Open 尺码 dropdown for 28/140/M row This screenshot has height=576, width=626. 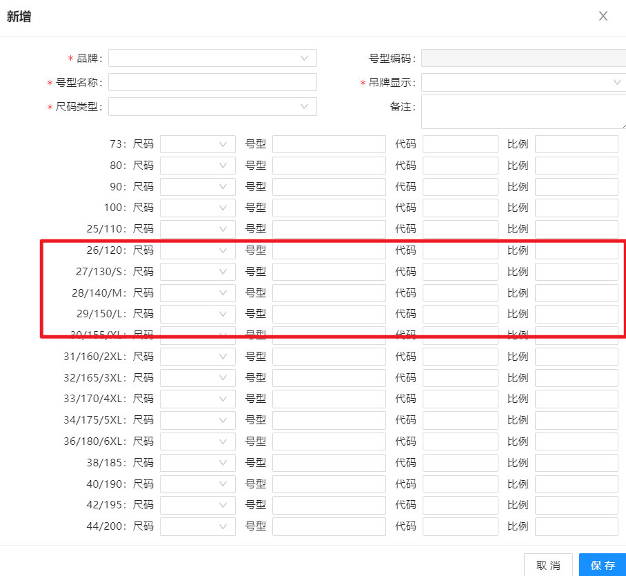pyautogui.click(x=197, y=292)
